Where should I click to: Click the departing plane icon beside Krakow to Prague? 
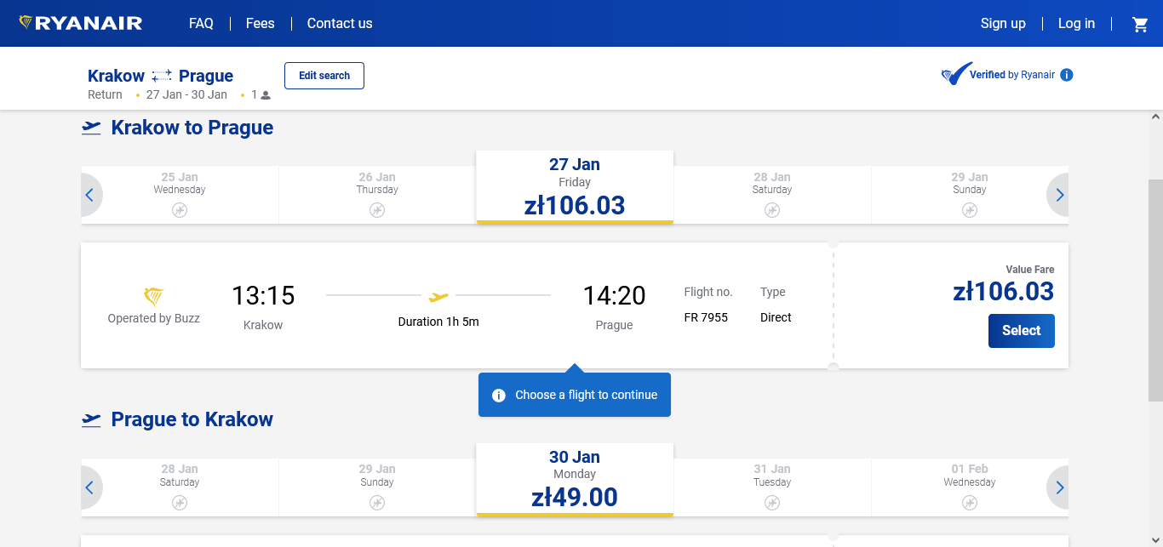tap(91, 128)
